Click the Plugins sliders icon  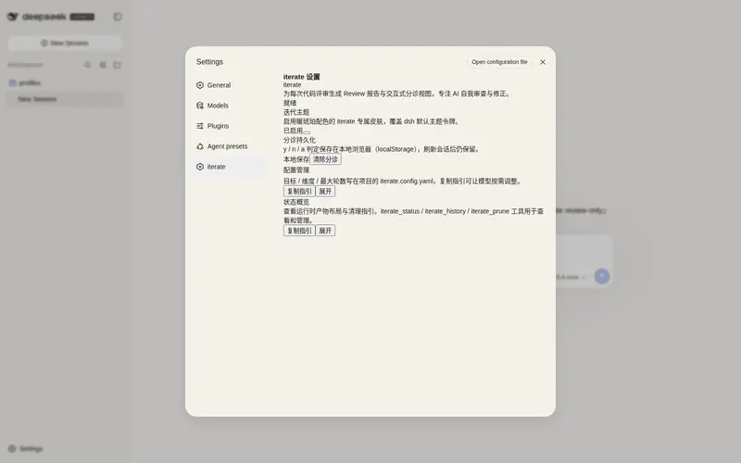(200, 126)
